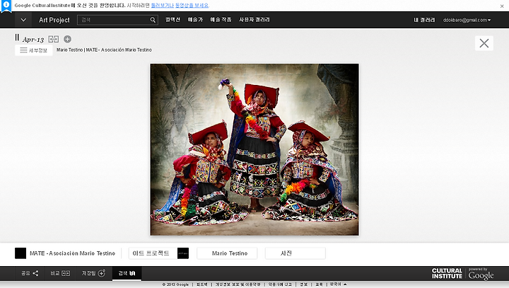The height and width of the screenshot is (288, 509).
Task: Pause the slideshow with the pause icon
Action: (17, 38)
